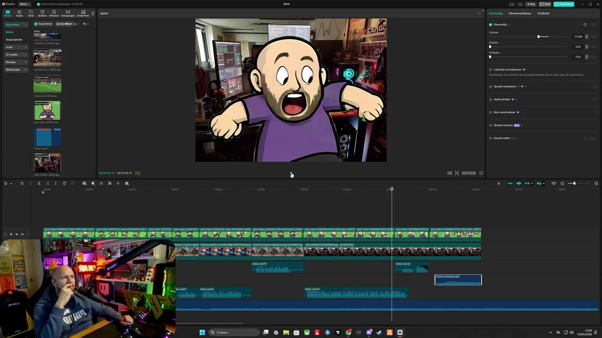Click the cartoon character video thumbnail in media
The image size is (602, 338).
[x=47, y=111]
